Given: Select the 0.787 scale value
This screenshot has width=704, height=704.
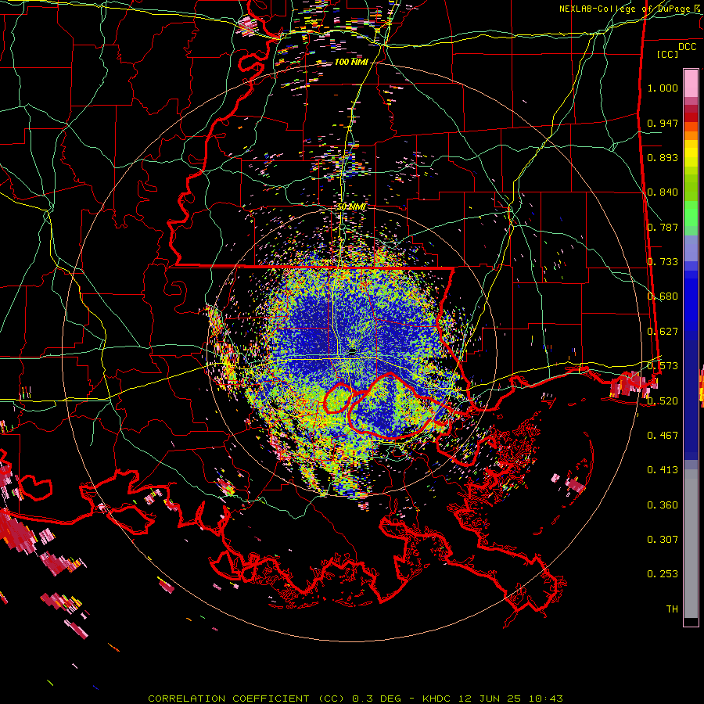Looking at the screenshot, I should (663, 227).
